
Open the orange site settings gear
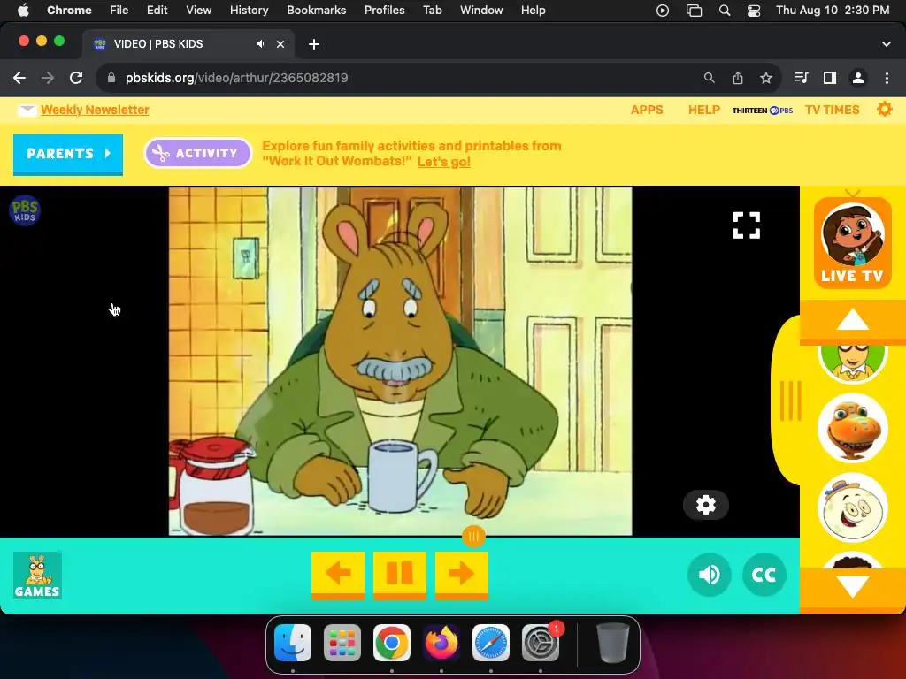[884, 109]
